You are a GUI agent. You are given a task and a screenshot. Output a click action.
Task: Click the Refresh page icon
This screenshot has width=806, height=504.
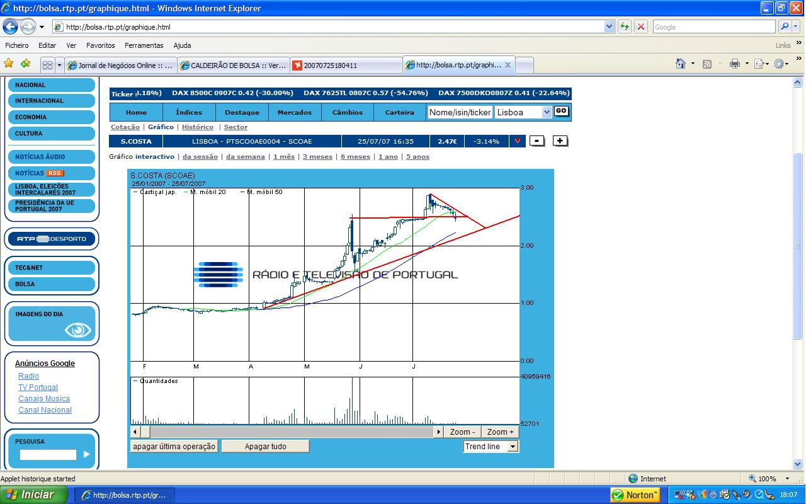click(624, 26)
